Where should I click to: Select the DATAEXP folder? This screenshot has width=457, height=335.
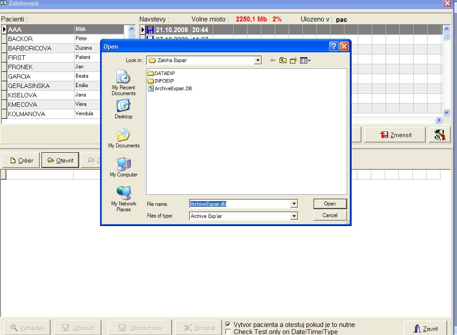click(161, 73)
